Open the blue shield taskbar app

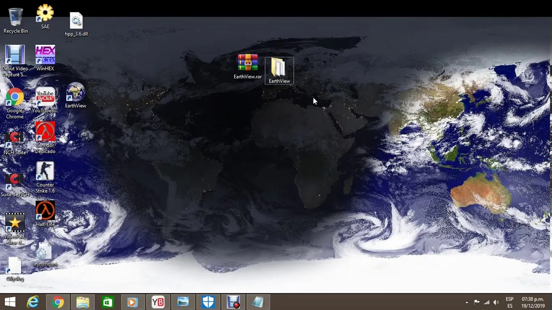point(208,302)
